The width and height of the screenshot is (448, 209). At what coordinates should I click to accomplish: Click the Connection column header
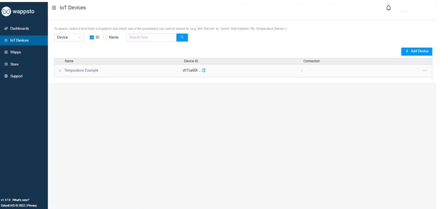click(x=312, y=61)
